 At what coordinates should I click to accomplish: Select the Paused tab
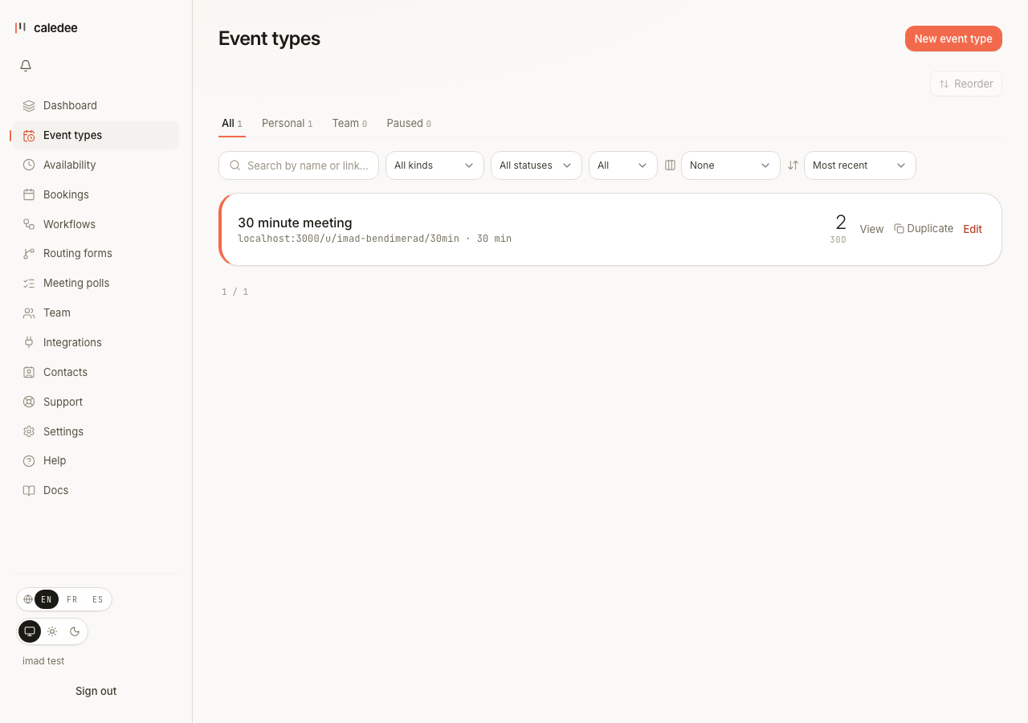pos(409,123)
